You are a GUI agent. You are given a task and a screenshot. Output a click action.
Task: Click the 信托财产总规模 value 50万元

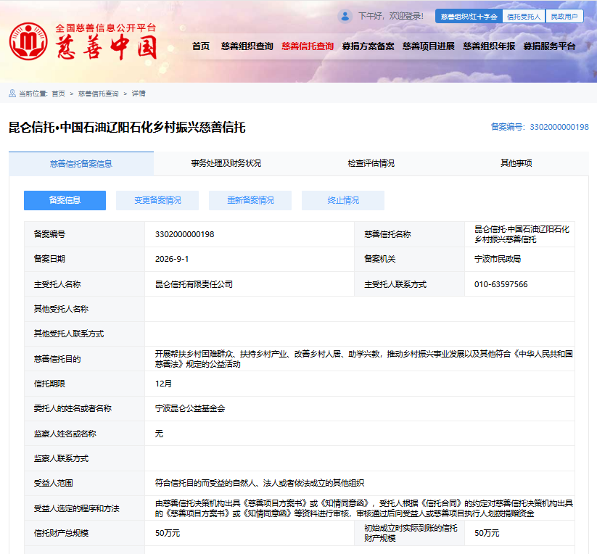coord(168,533)
